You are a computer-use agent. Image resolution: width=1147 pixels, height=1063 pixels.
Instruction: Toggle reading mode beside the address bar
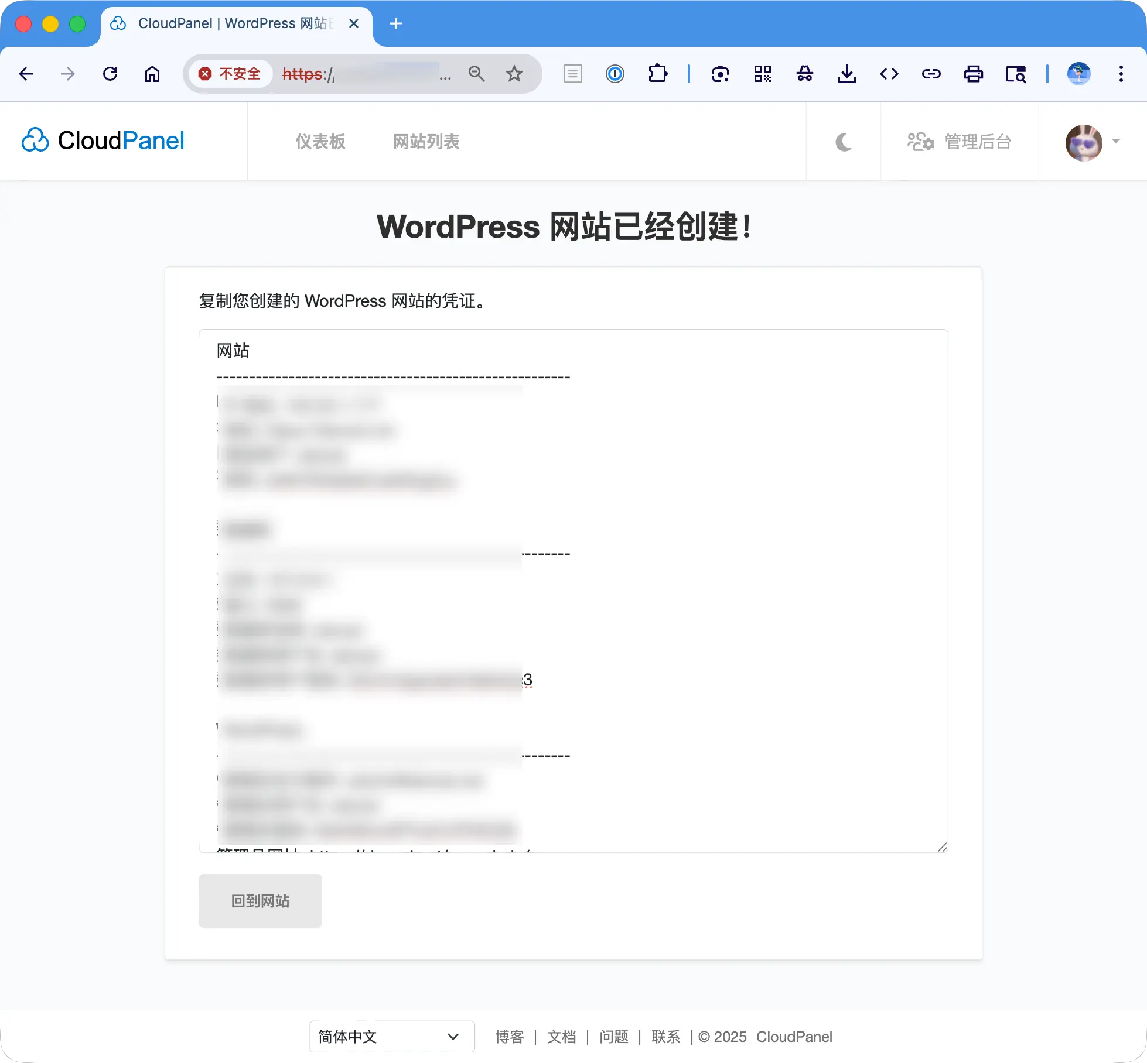[572, 74]
